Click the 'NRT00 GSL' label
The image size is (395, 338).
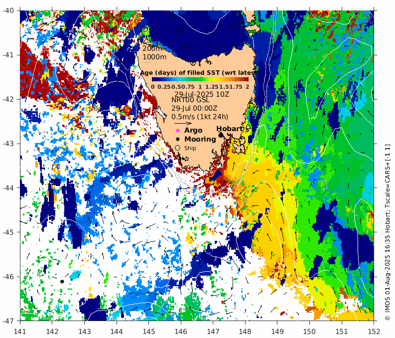(x=190, y=100)
